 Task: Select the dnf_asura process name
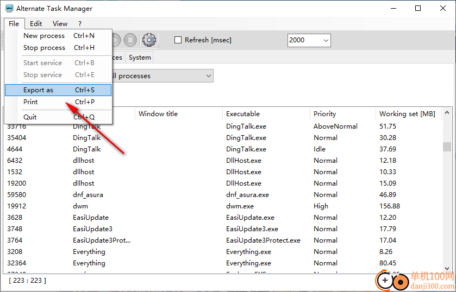[x=88, y=195]
